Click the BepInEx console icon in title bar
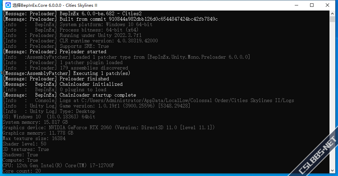Image resolution: width=338 pixels, height=176 pixels. (x=7, y=5)
